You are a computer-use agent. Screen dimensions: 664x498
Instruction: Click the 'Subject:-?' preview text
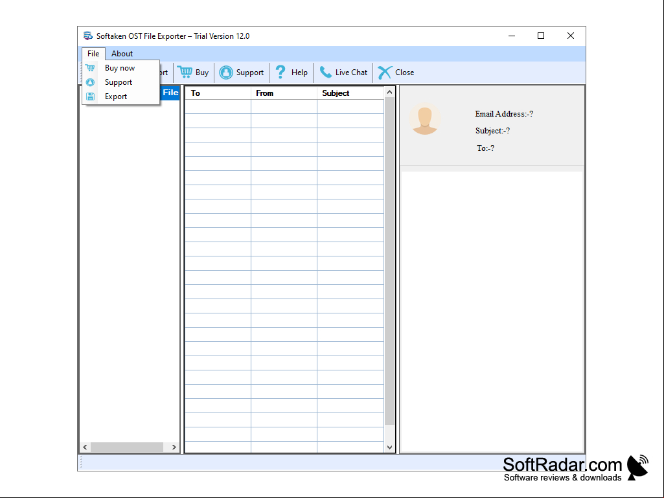tap(492, 131)
